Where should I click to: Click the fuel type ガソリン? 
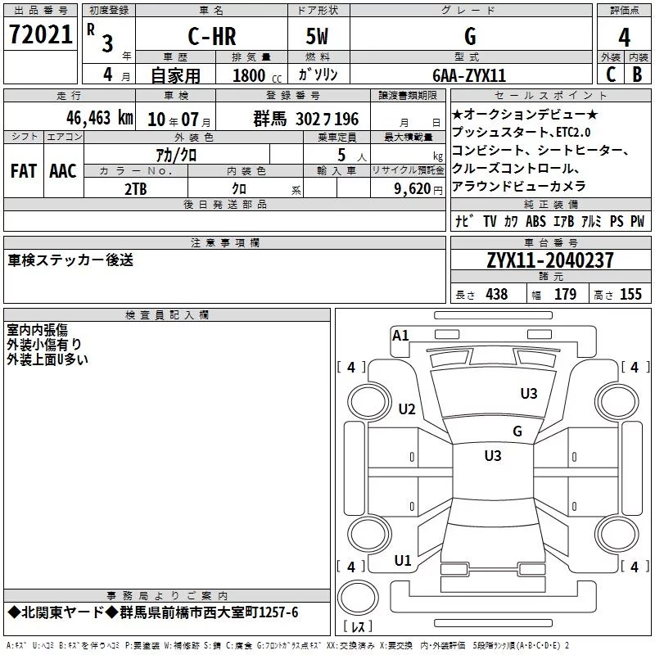pyautogui.click(x=318, y=75)
